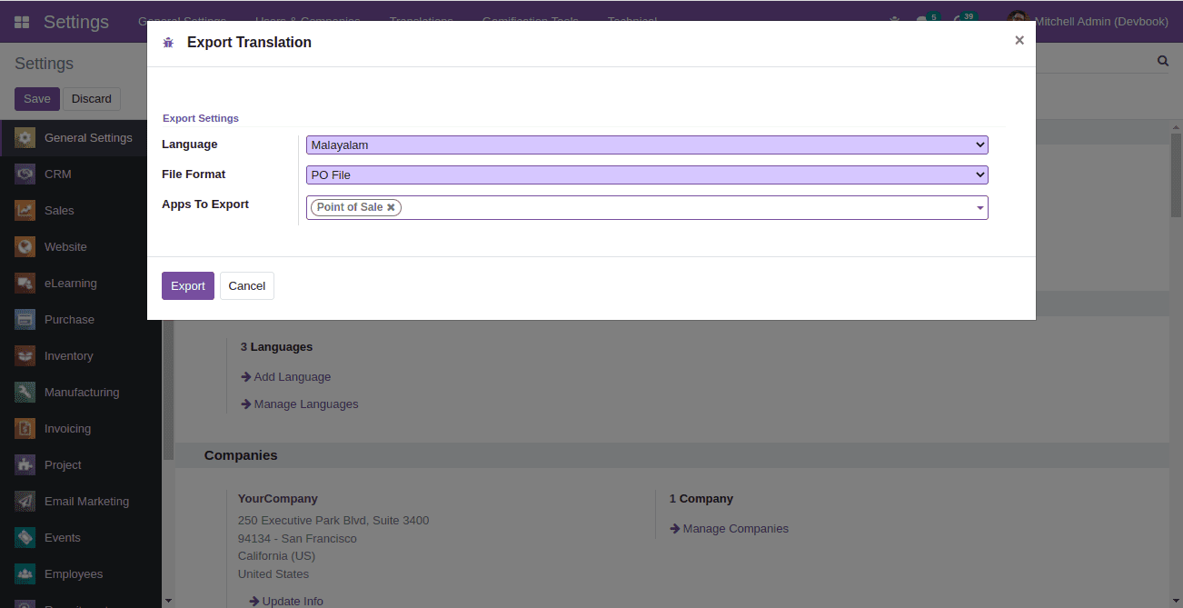This screenshot has width=1183, height=608.
Task: Open the debug bug icon in top bar
Action: click(894, 21)
